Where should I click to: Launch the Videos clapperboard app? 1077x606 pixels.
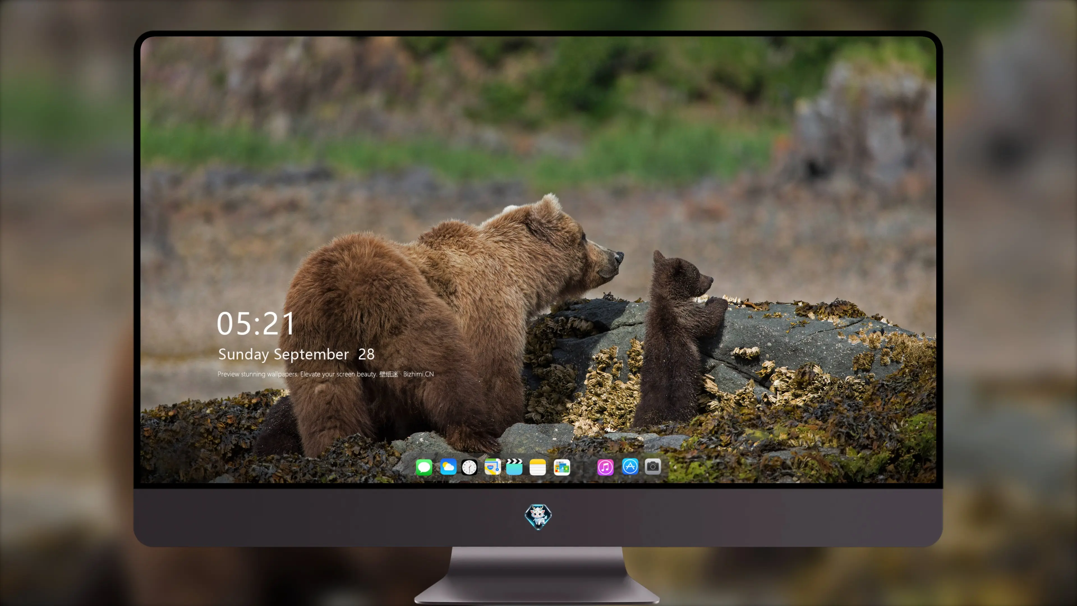(x=514, y=467)
